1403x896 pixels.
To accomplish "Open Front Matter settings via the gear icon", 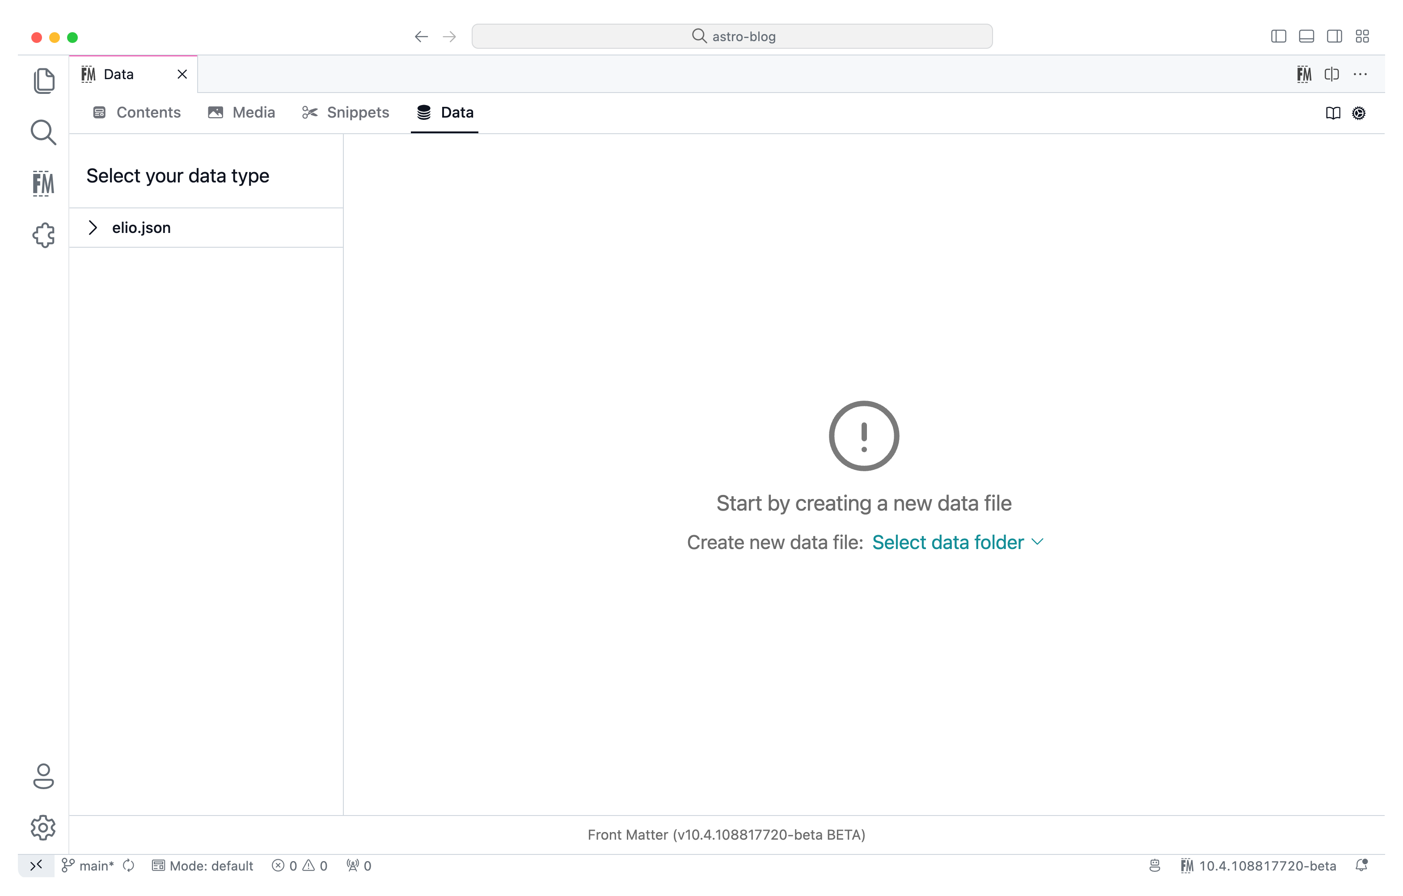I will tap(1359, 113).
